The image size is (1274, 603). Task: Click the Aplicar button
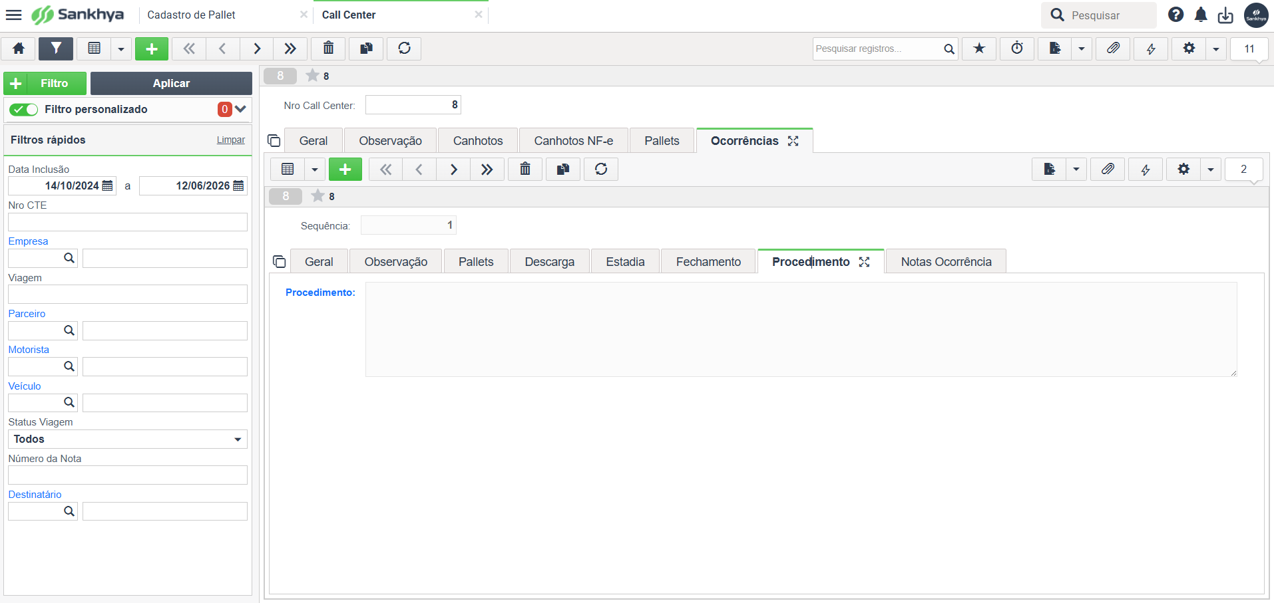coord(171,84)
